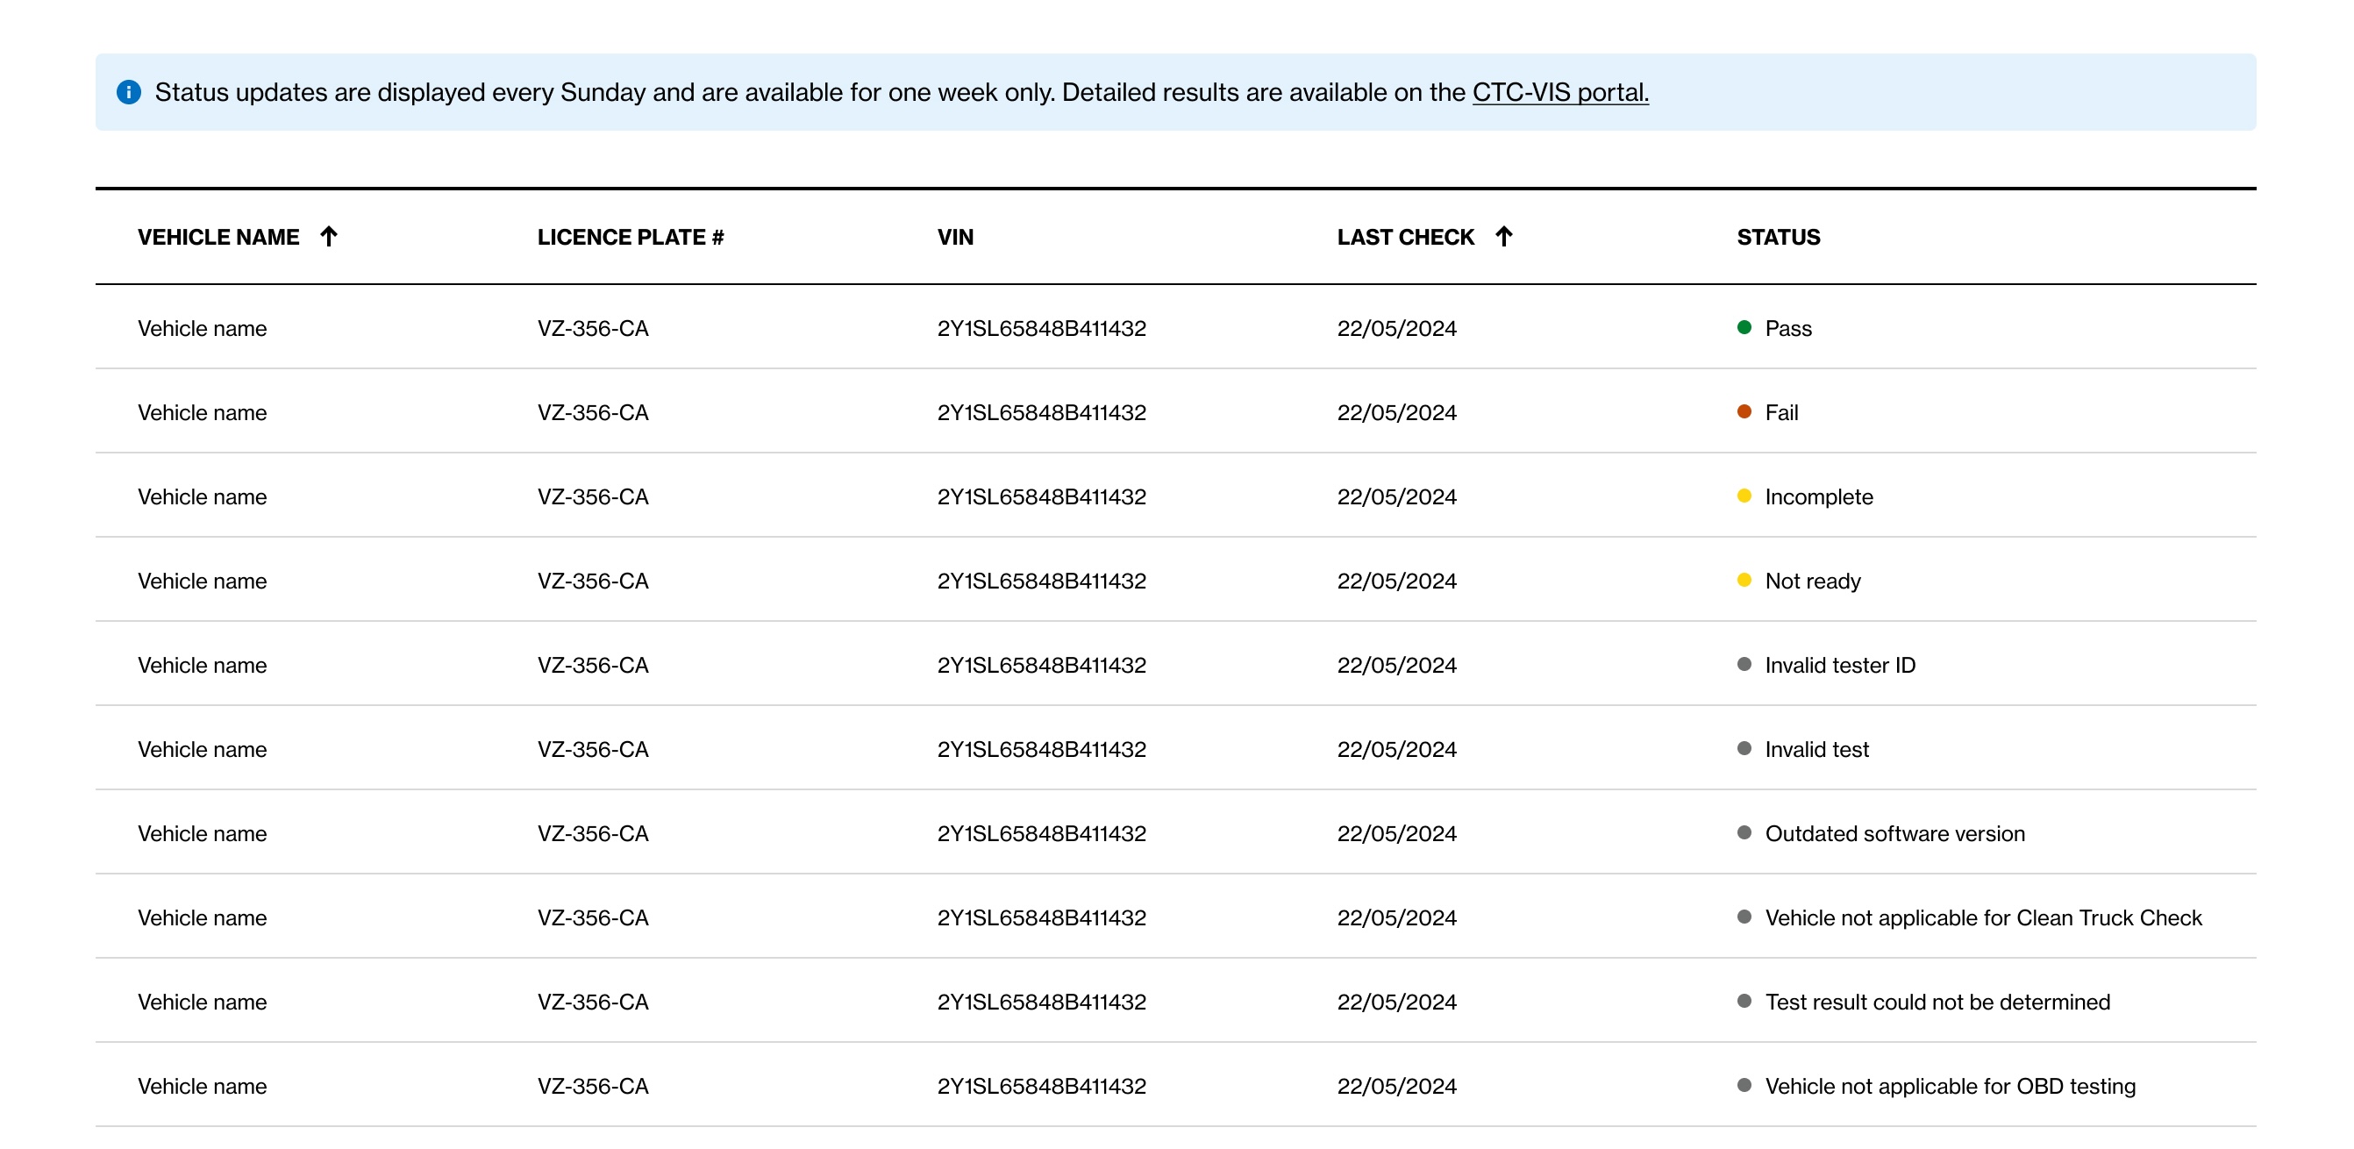
Task: Select Vehicle not applicable for OBD testing
Action: (x=1950, y=1086)
